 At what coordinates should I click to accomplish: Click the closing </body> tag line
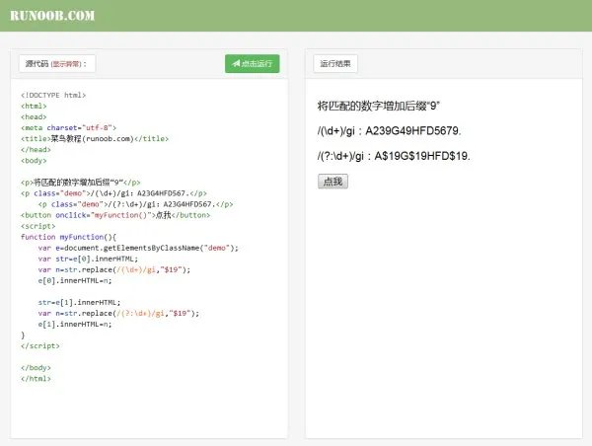pyautogui.click(x=36, y=367)
